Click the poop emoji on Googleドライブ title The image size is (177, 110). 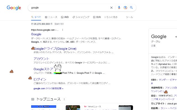[x=33, y=48]
